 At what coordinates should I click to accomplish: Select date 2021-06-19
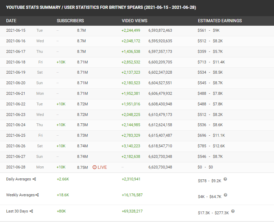pyautogui.click(x=16, y=72)
